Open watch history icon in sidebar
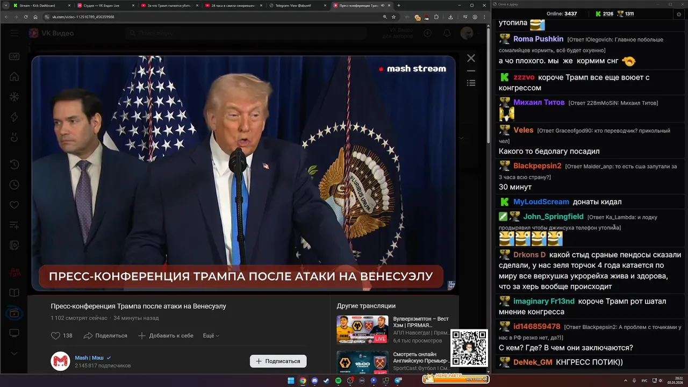This screenshot has width=688, height=387. point(14,164)
